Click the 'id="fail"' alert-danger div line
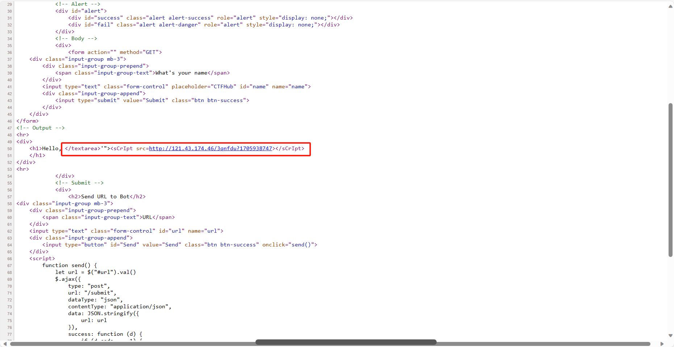Screen dimensions: 674x347 click(204, 25)
